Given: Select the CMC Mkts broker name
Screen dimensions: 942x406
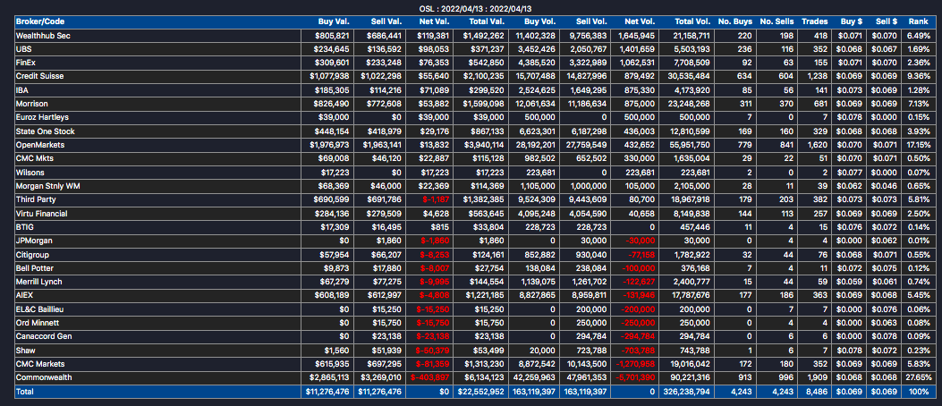Looking at the screenshot, I should [35, 158].
